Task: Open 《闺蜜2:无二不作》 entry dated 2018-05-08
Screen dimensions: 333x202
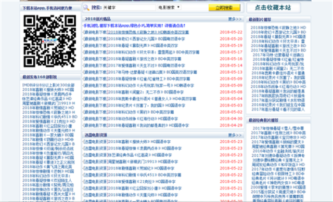Action: click(146, 92)
